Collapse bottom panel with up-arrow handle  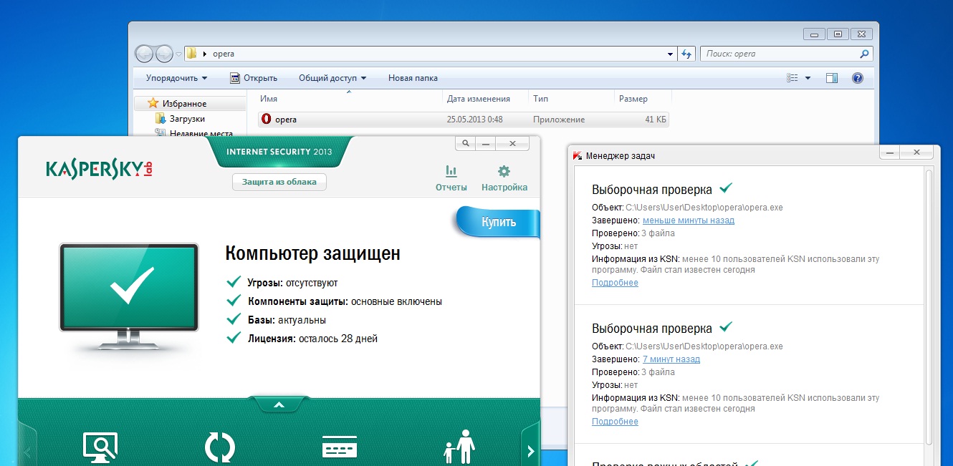pos(279,404)
